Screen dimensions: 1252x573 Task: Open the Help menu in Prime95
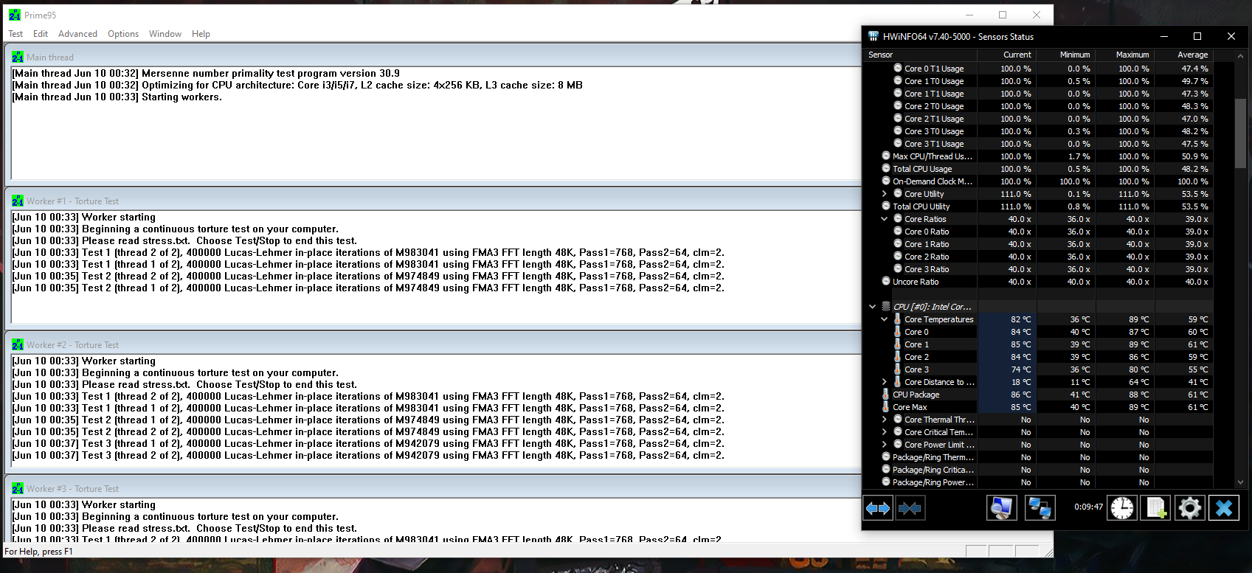201,34
